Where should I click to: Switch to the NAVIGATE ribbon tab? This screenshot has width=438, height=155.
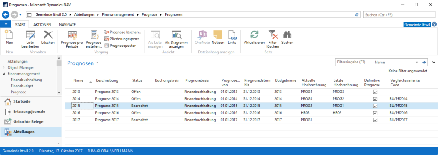tap(67, 25)
